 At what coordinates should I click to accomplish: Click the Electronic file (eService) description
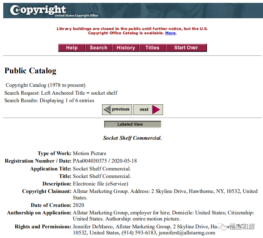(101, 184)
